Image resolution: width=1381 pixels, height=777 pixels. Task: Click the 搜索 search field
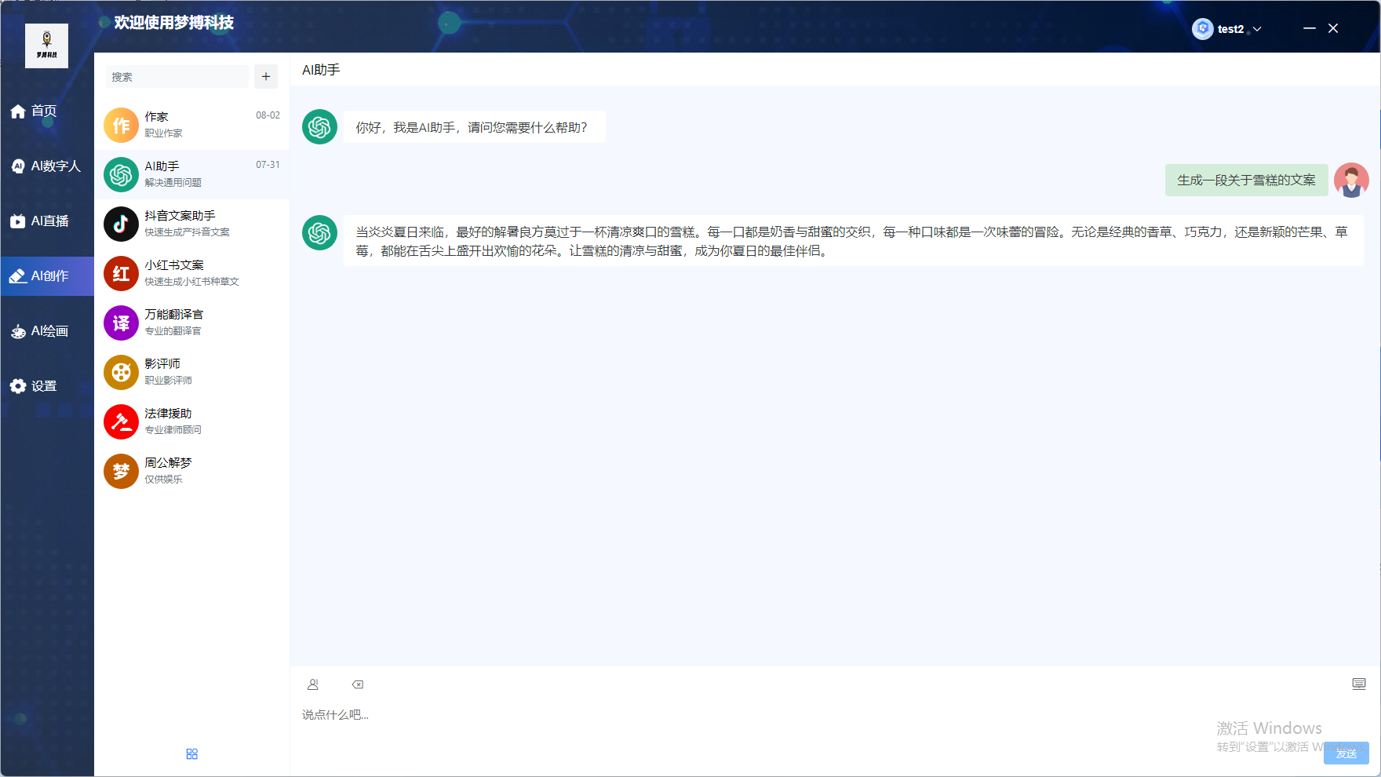[177, 77]
